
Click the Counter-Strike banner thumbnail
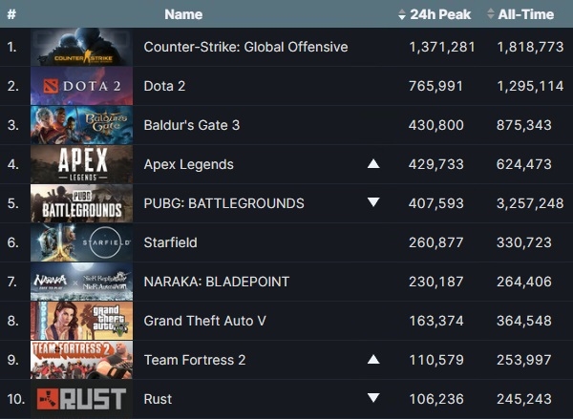pos(81,47)
